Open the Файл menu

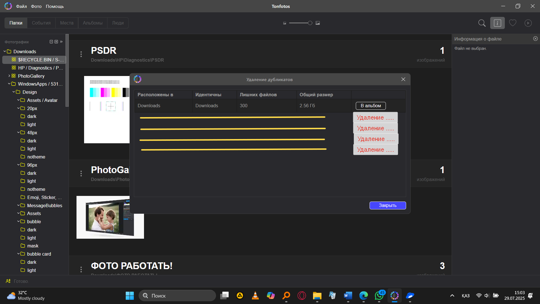(21, 6)
